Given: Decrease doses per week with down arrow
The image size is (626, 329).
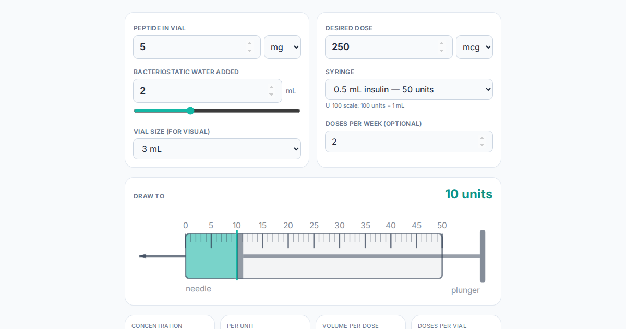Looking at the screenshot, I should pos(482,145).
